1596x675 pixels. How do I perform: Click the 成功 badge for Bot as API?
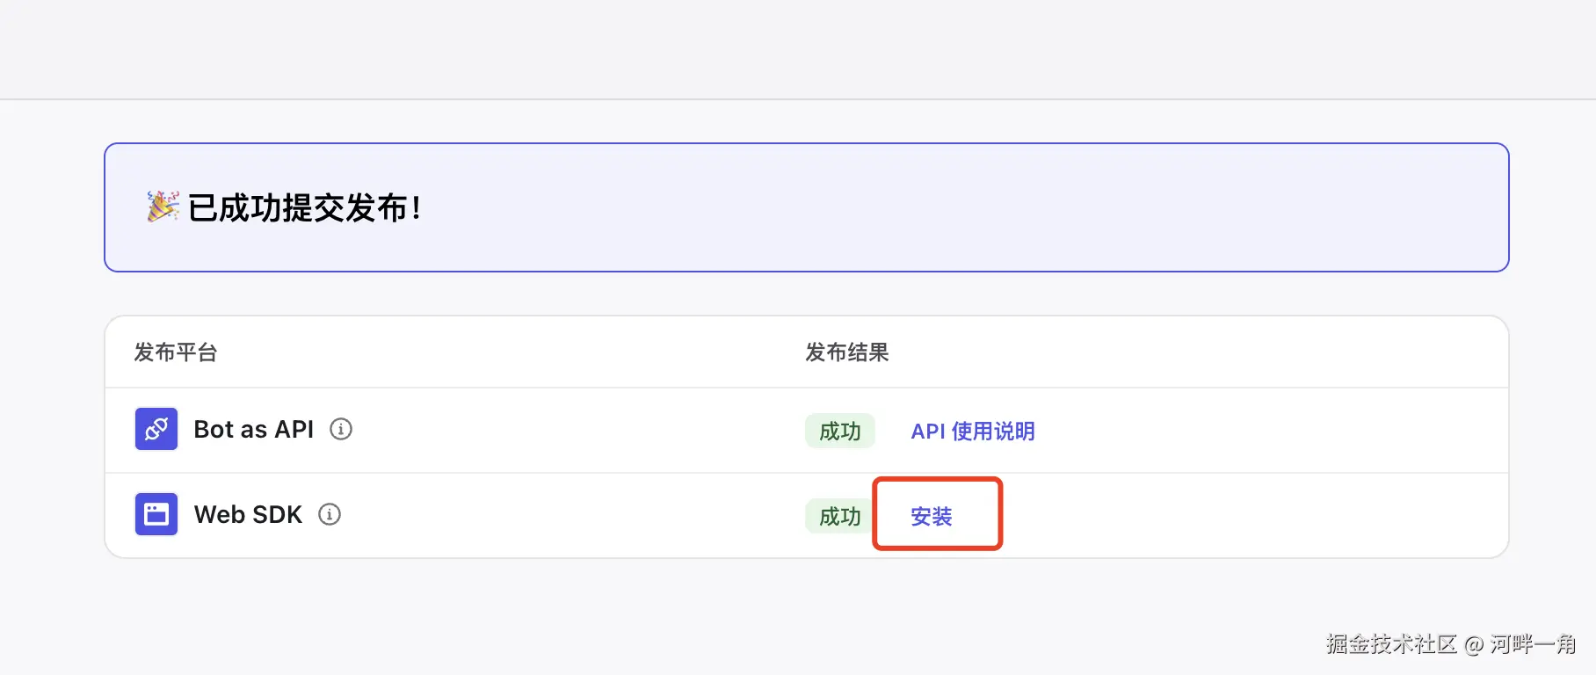[839, 431]
